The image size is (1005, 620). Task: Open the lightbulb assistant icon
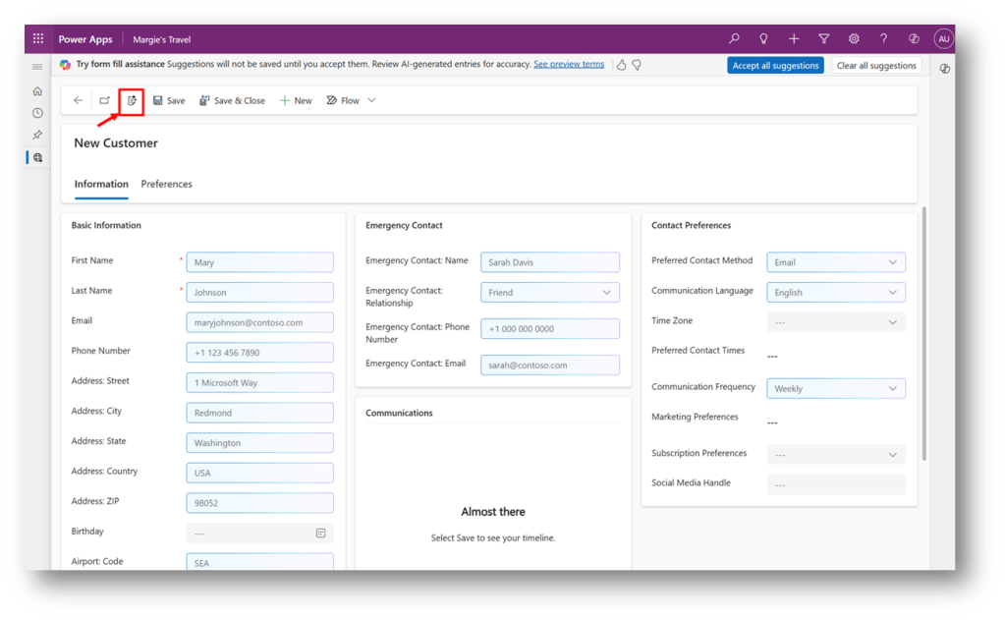pos(763,39)
